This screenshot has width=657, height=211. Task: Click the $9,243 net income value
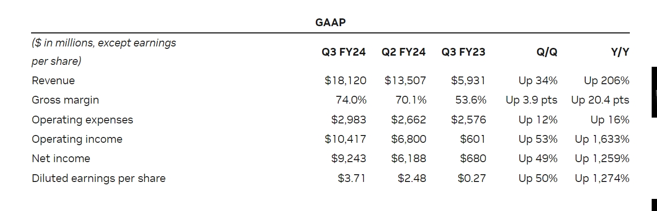pos(348,159)
